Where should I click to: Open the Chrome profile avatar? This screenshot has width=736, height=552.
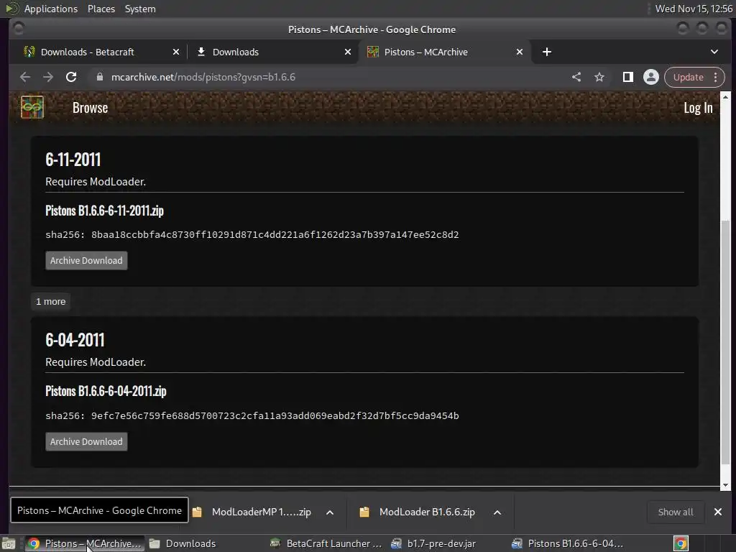click(651, 77)
